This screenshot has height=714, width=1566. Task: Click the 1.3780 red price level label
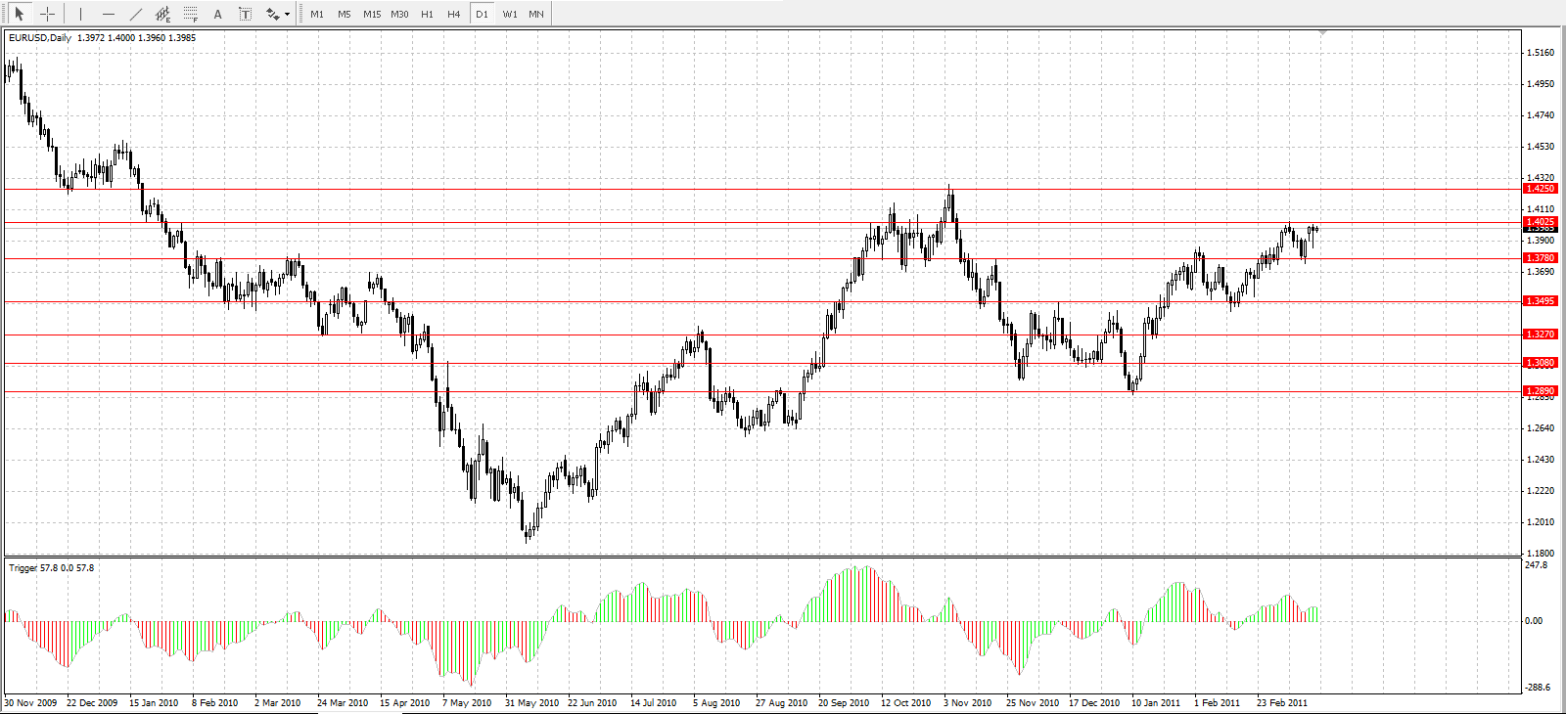[1541, 258]
